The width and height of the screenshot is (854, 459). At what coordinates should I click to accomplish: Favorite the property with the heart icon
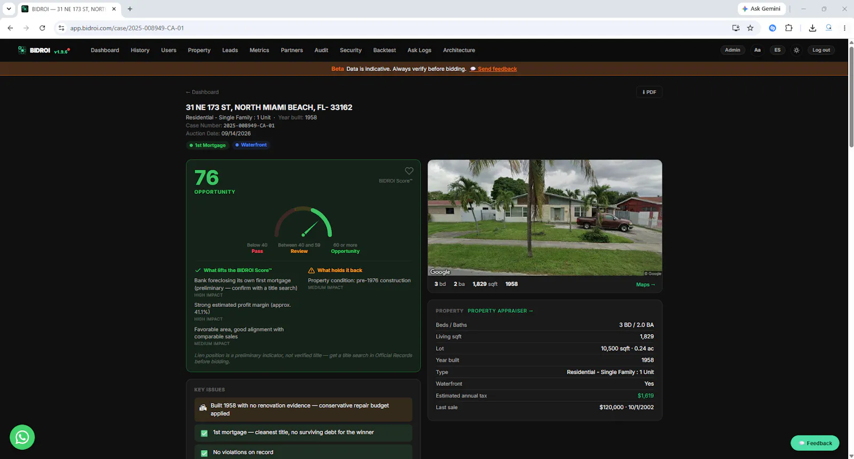[x=409, y=171]
